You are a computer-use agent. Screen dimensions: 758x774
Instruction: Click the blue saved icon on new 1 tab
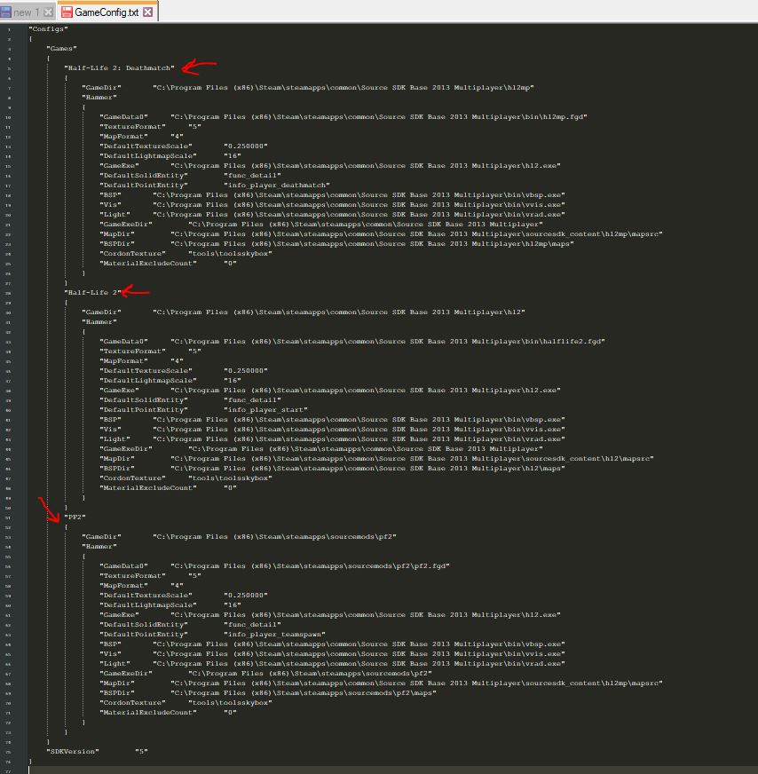tap(6, 12)
